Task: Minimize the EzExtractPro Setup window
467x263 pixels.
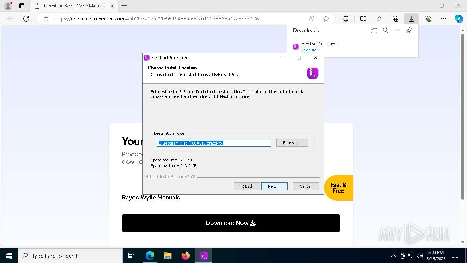Action: click(x=282, y=58)
